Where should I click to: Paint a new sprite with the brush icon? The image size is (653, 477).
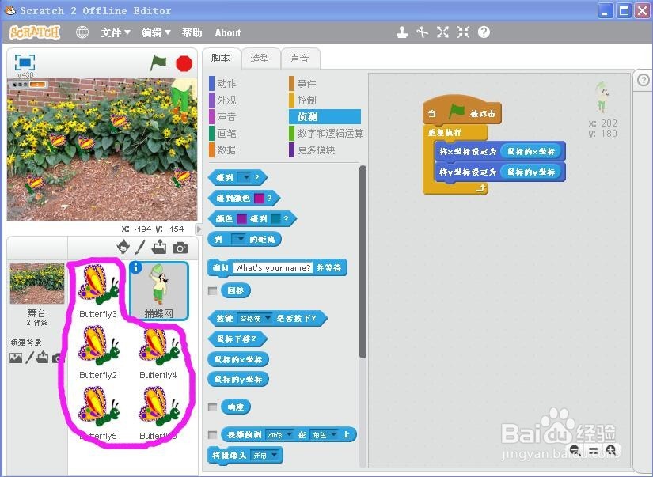(x=141, y=248)
